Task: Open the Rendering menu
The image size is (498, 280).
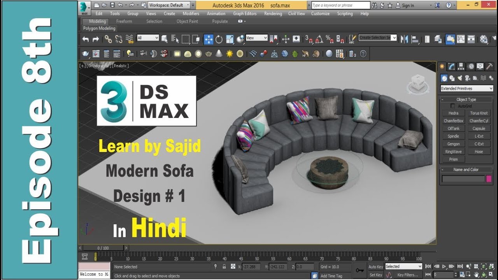Action: [x=273, y=14]
